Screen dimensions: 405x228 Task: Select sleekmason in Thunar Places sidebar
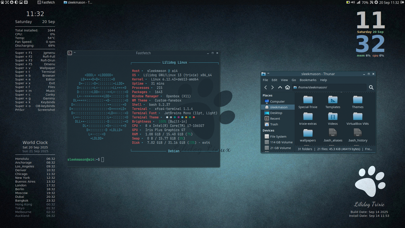278,107
